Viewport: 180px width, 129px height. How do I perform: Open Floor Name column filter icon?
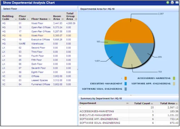pyautogui.click(x=49, y=19)
